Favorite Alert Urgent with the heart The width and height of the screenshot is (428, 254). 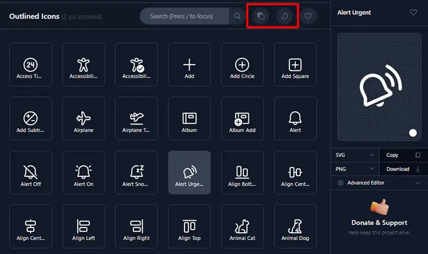pos(413,12)
